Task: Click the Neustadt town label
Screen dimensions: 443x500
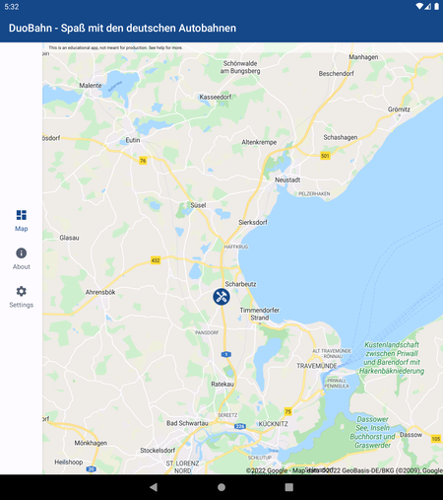Action: [x=287, y=179]
